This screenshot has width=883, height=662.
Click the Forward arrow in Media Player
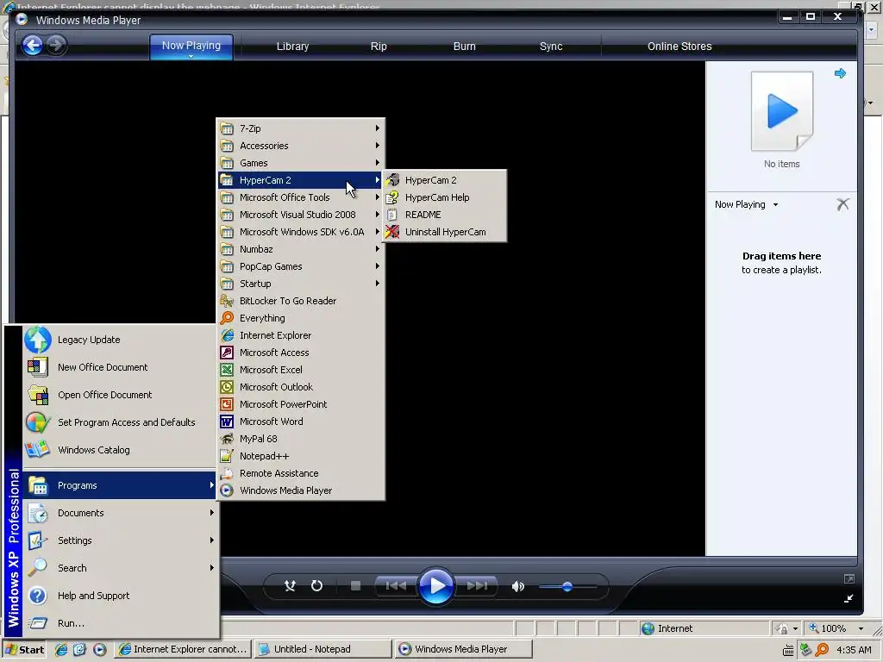coord(56,45)
